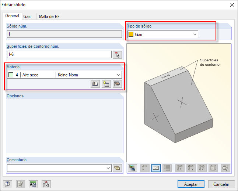Screen dimensions: 238x191
Task: Click the Keine Norm text in Material
Action: 68,75
